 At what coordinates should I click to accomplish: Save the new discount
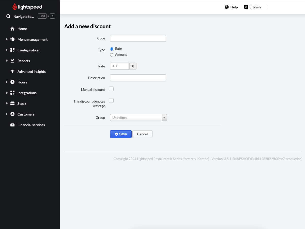121,134
